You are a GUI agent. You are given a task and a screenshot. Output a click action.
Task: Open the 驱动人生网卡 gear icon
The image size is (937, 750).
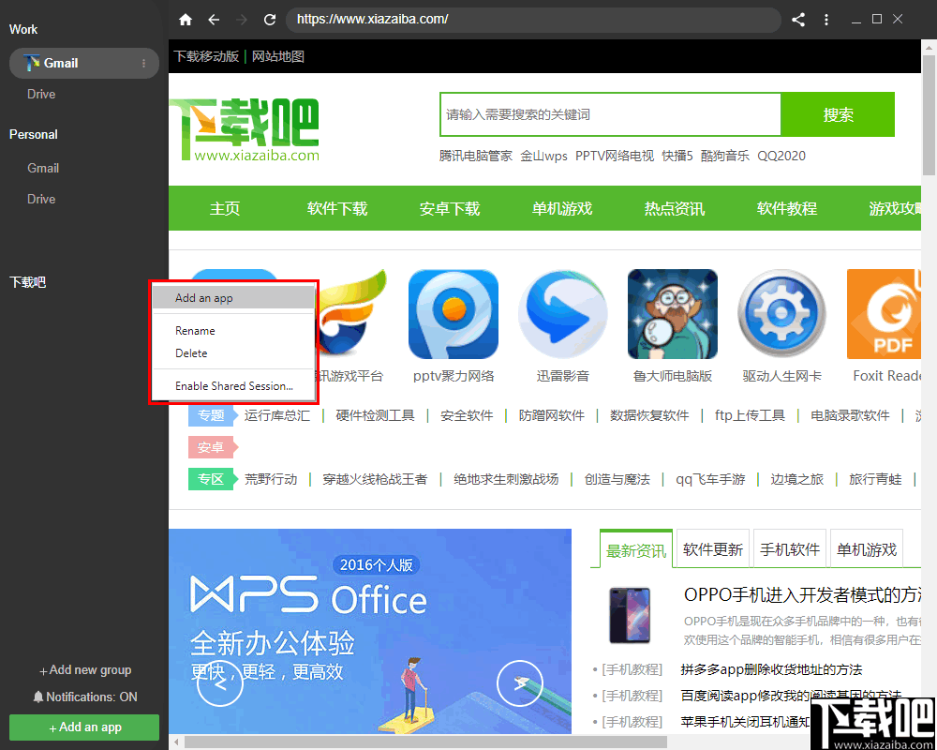781,314
